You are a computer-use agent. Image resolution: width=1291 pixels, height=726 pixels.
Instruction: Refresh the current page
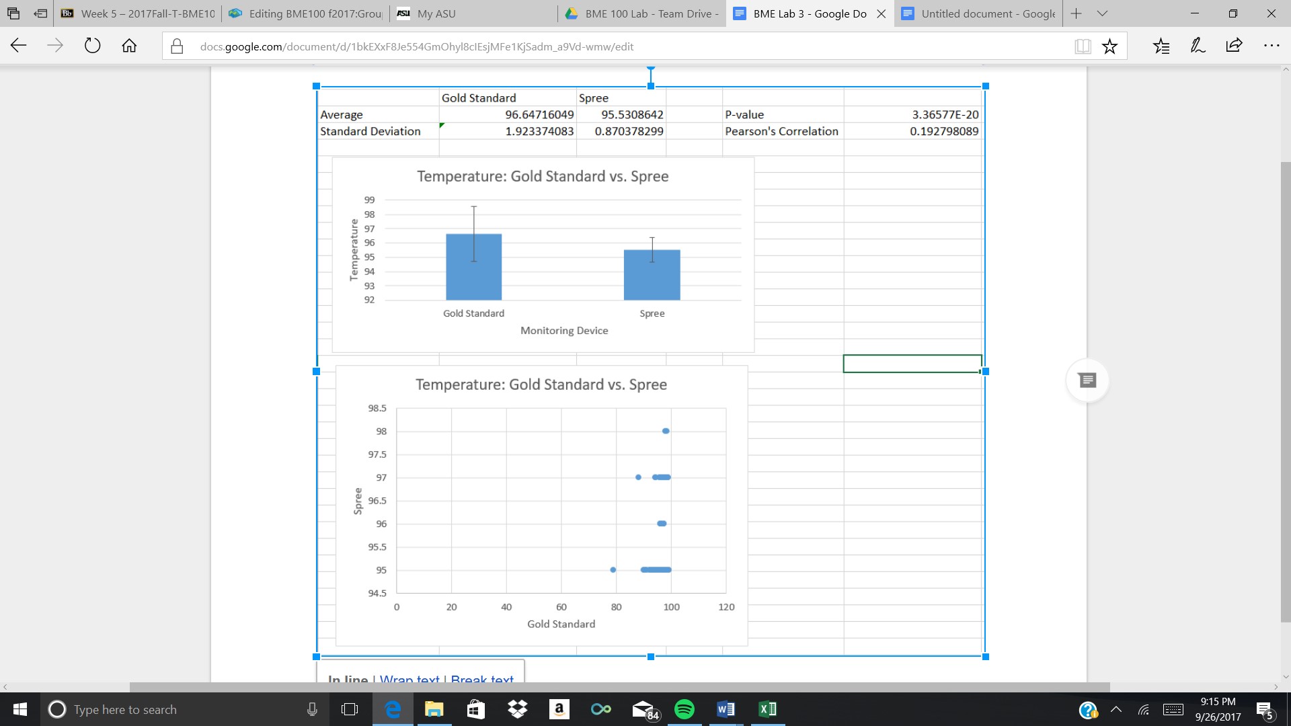[x=92, y=46]
